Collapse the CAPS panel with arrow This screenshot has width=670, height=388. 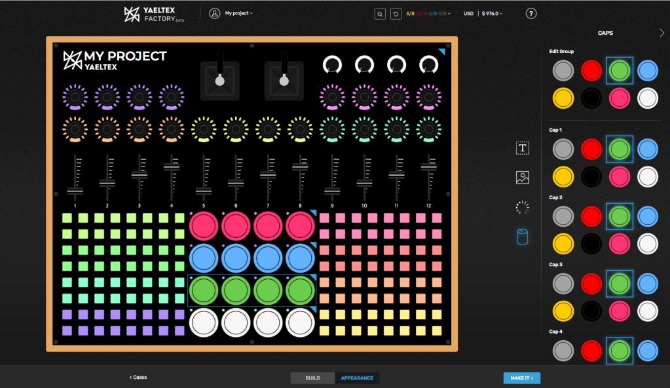pyautogui.click(x=661, y=33)
